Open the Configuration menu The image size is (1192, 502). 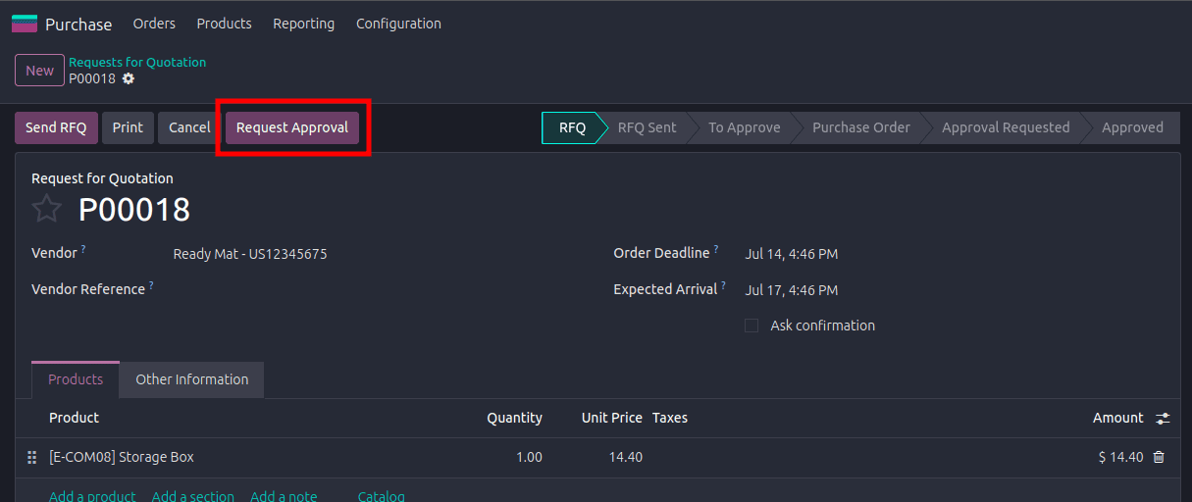point(398,24)
